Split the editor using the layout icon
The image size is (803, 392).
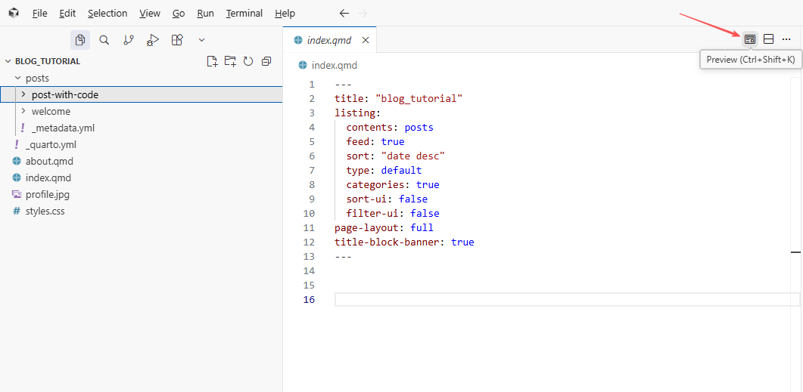[768, 39]
